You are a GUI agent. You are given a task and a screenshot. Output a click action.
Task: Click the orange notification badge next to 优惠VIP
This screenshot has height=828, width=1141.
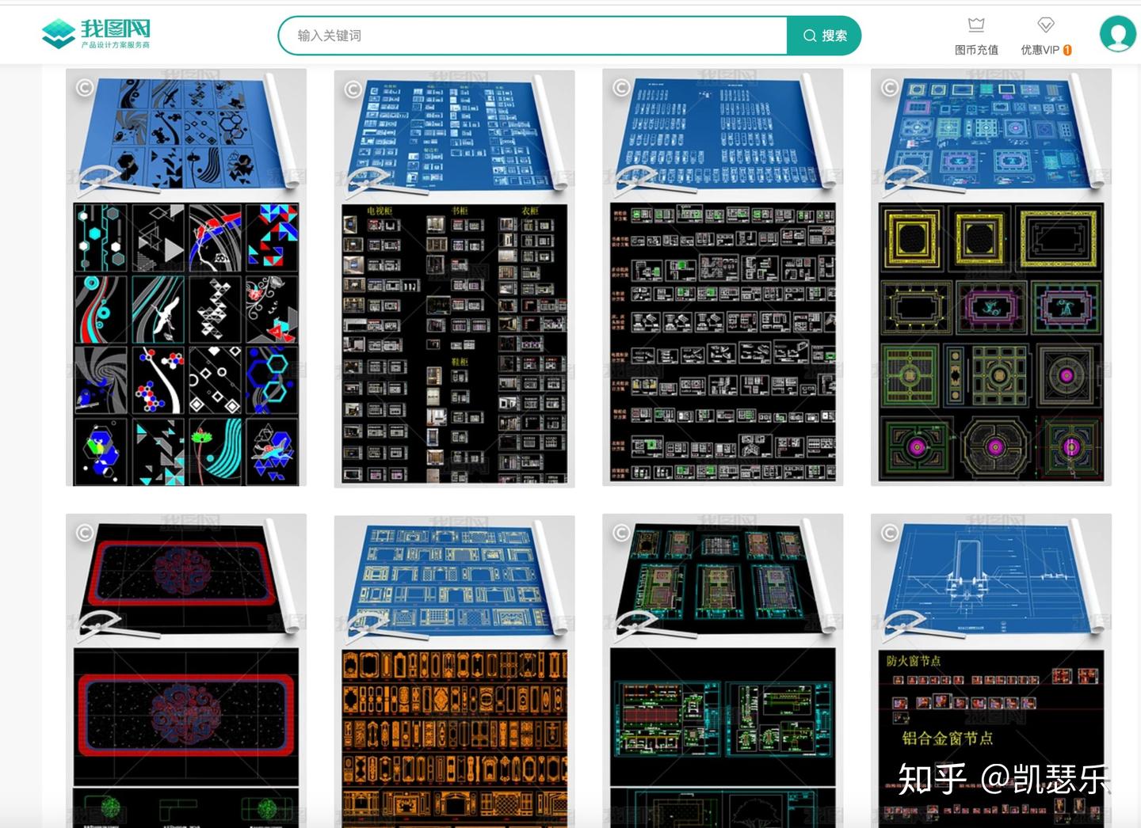(x=1068, y=48)
